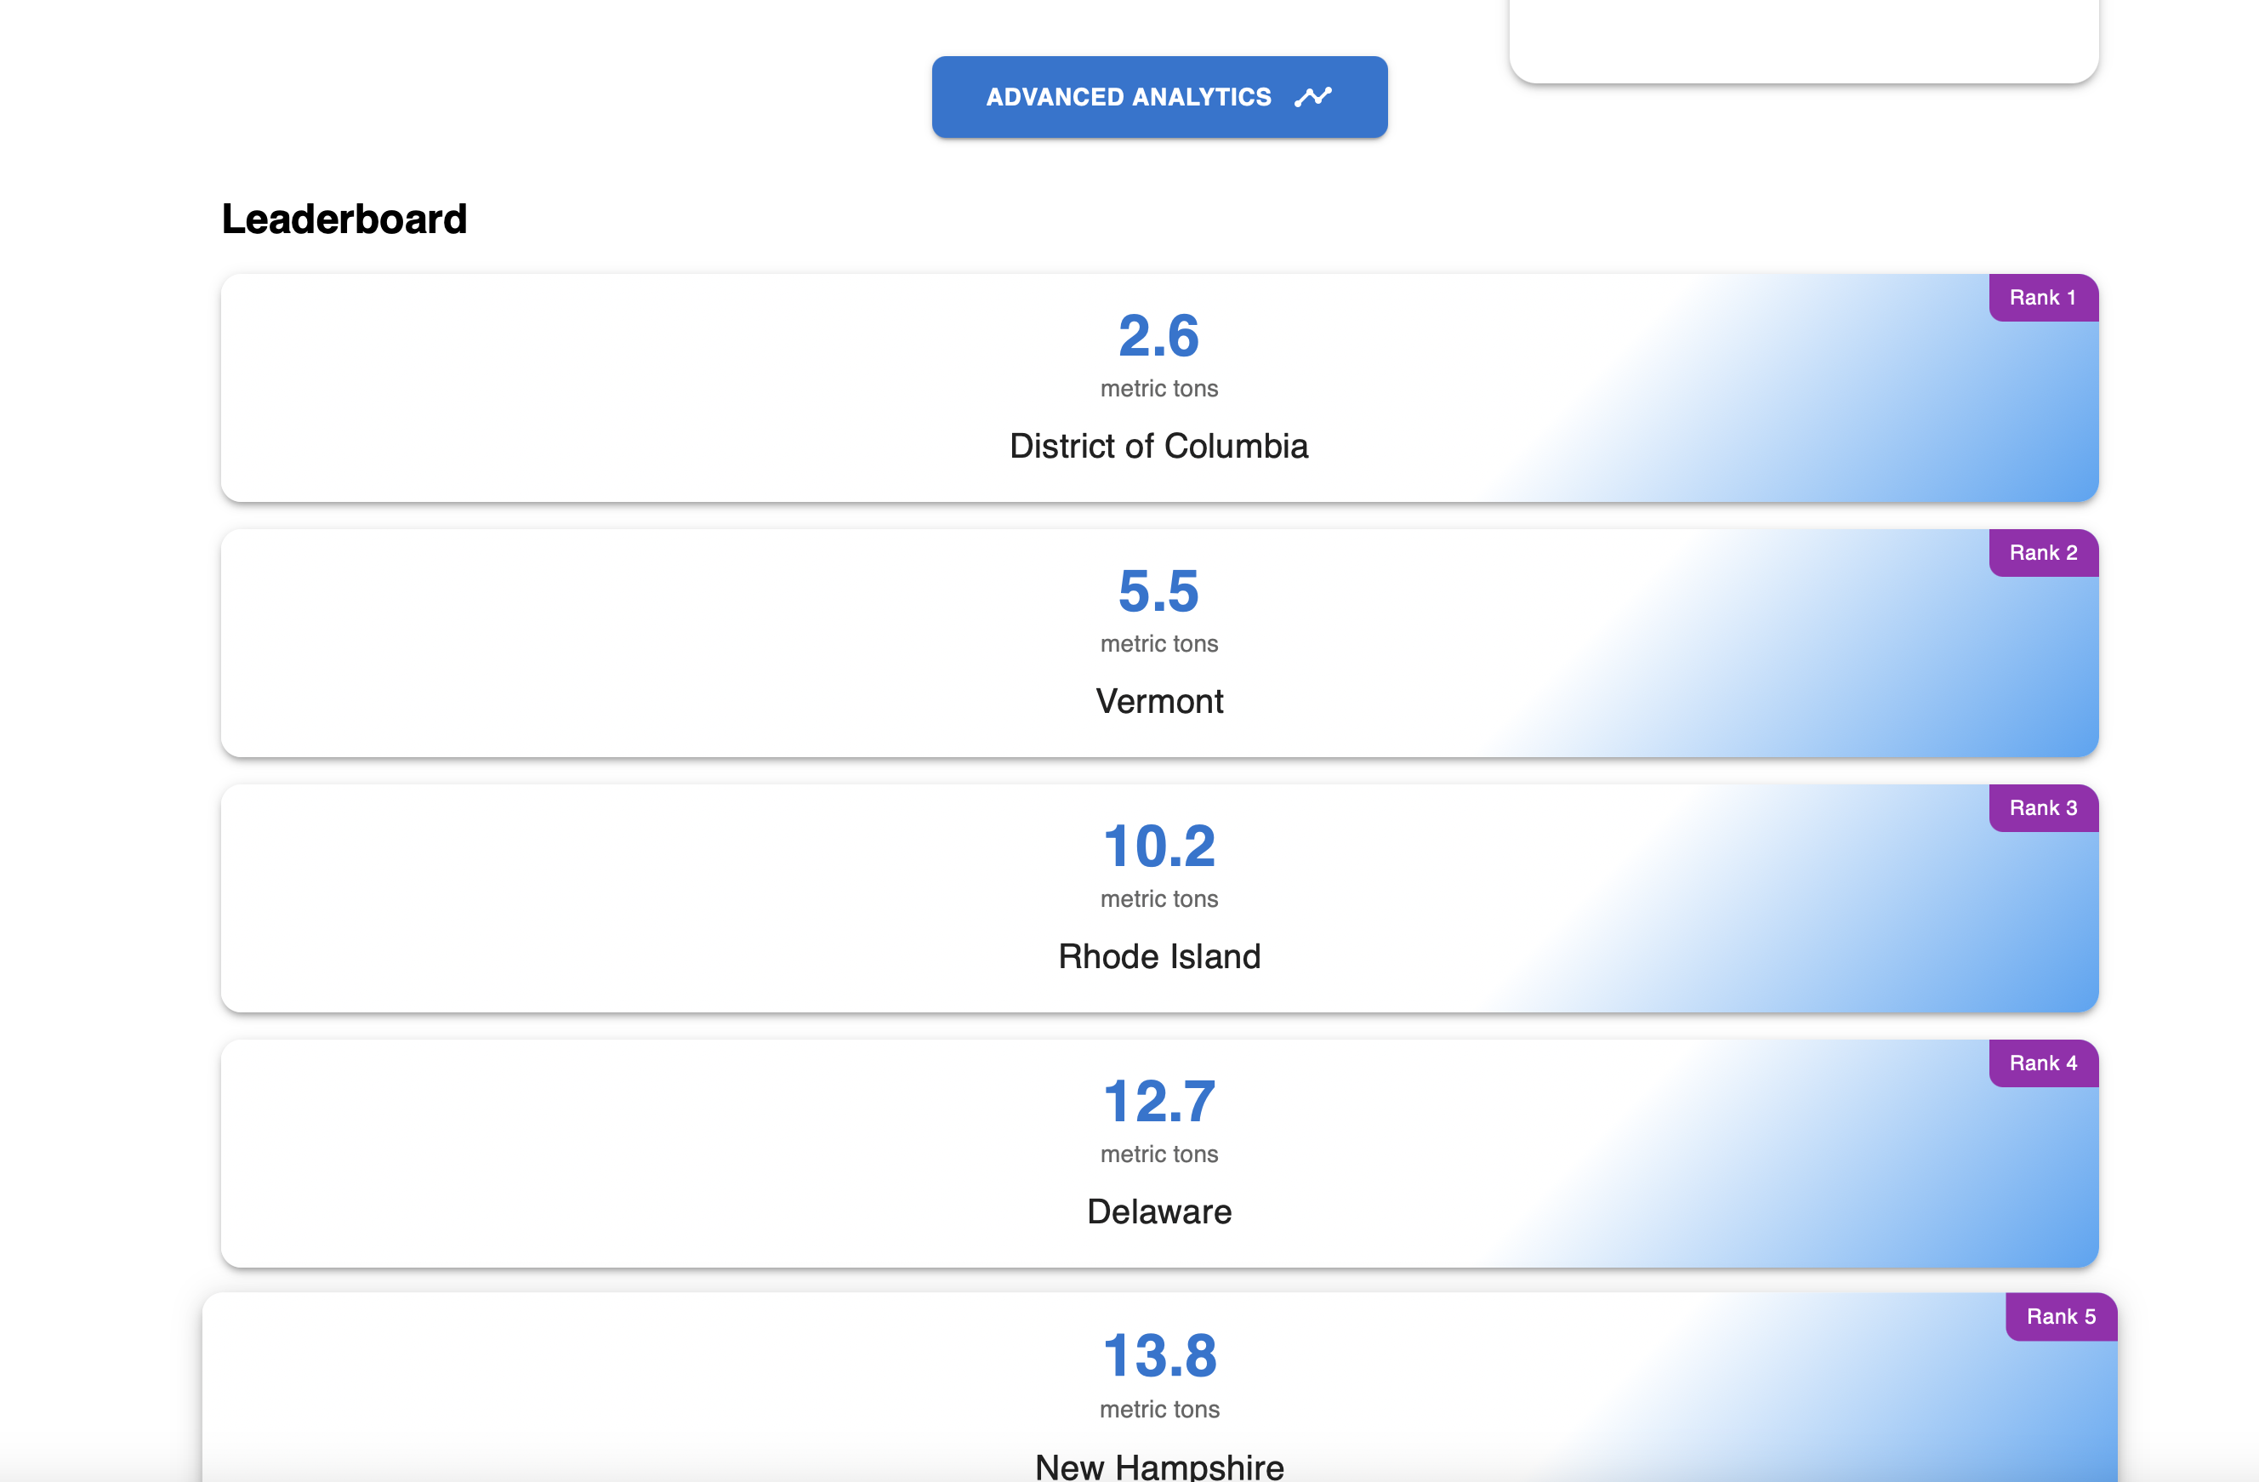Screen dimensions: 2259x1482
Task: Click the Leaderboard heading
Action: (x=344, y=219)
